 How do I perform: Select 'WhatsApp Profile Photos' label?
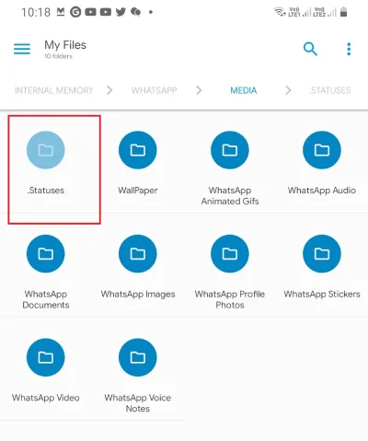(x=230, y=299)
